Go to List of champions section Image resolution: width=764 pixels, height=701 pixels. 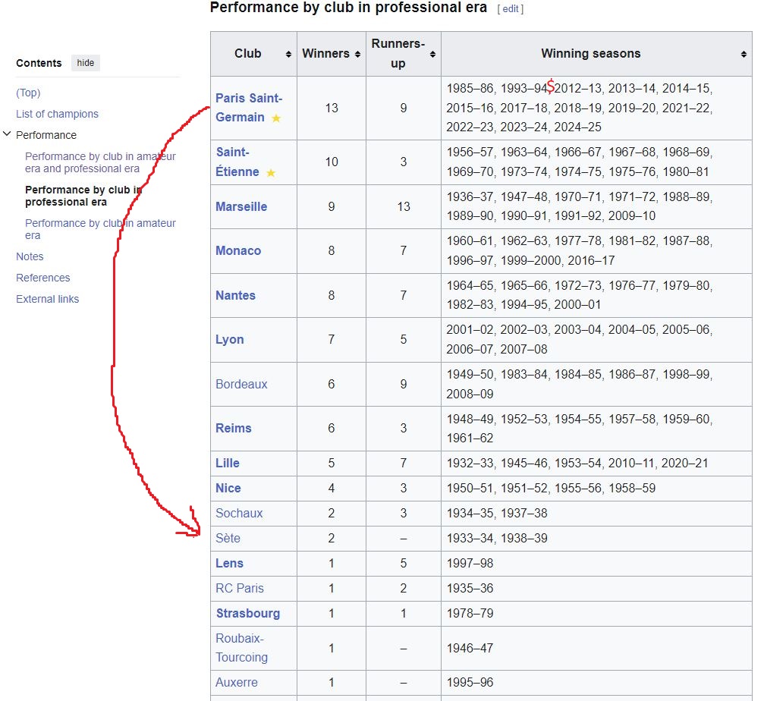(57, 114)
